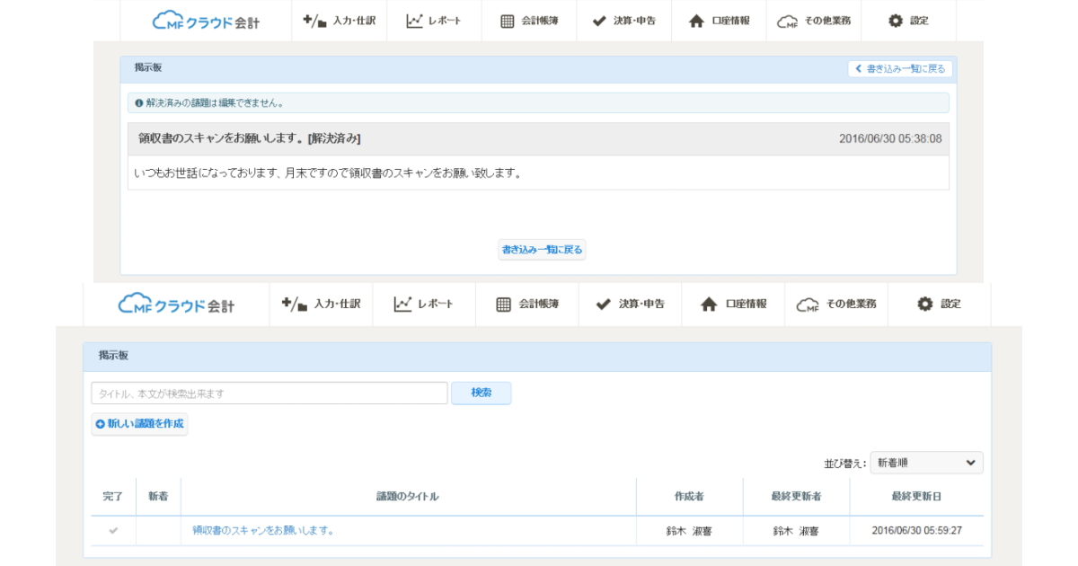
Task: Click message body text いつもお世話になっております
Action: pos(328,172)
